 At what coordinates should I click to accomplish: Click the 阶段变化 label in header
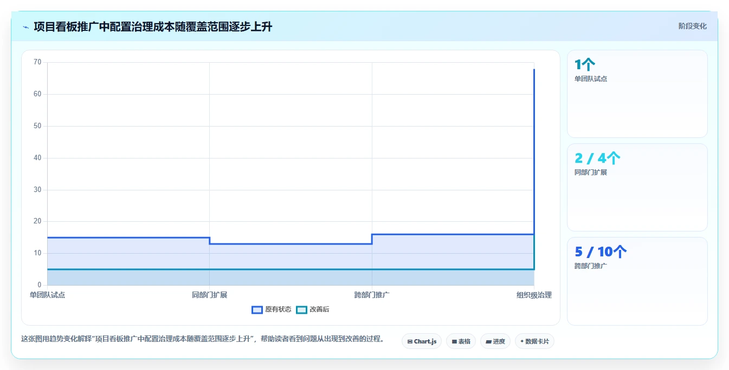[693, 26]
